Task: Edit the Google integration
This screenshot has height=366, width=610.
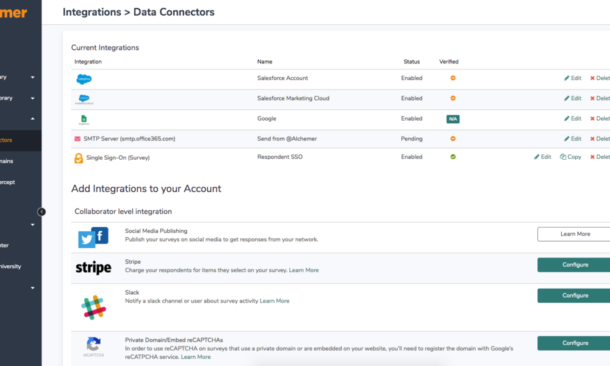Action: pos(573,118)
